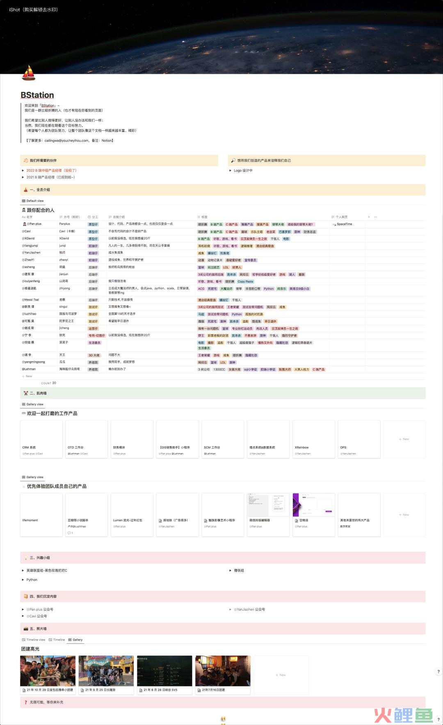Viewport: 443px width, 725px height.
Task: Expand the 英雄联盟组-黑色玫瑰把把C toggle
Action: (x=23, y=570)
